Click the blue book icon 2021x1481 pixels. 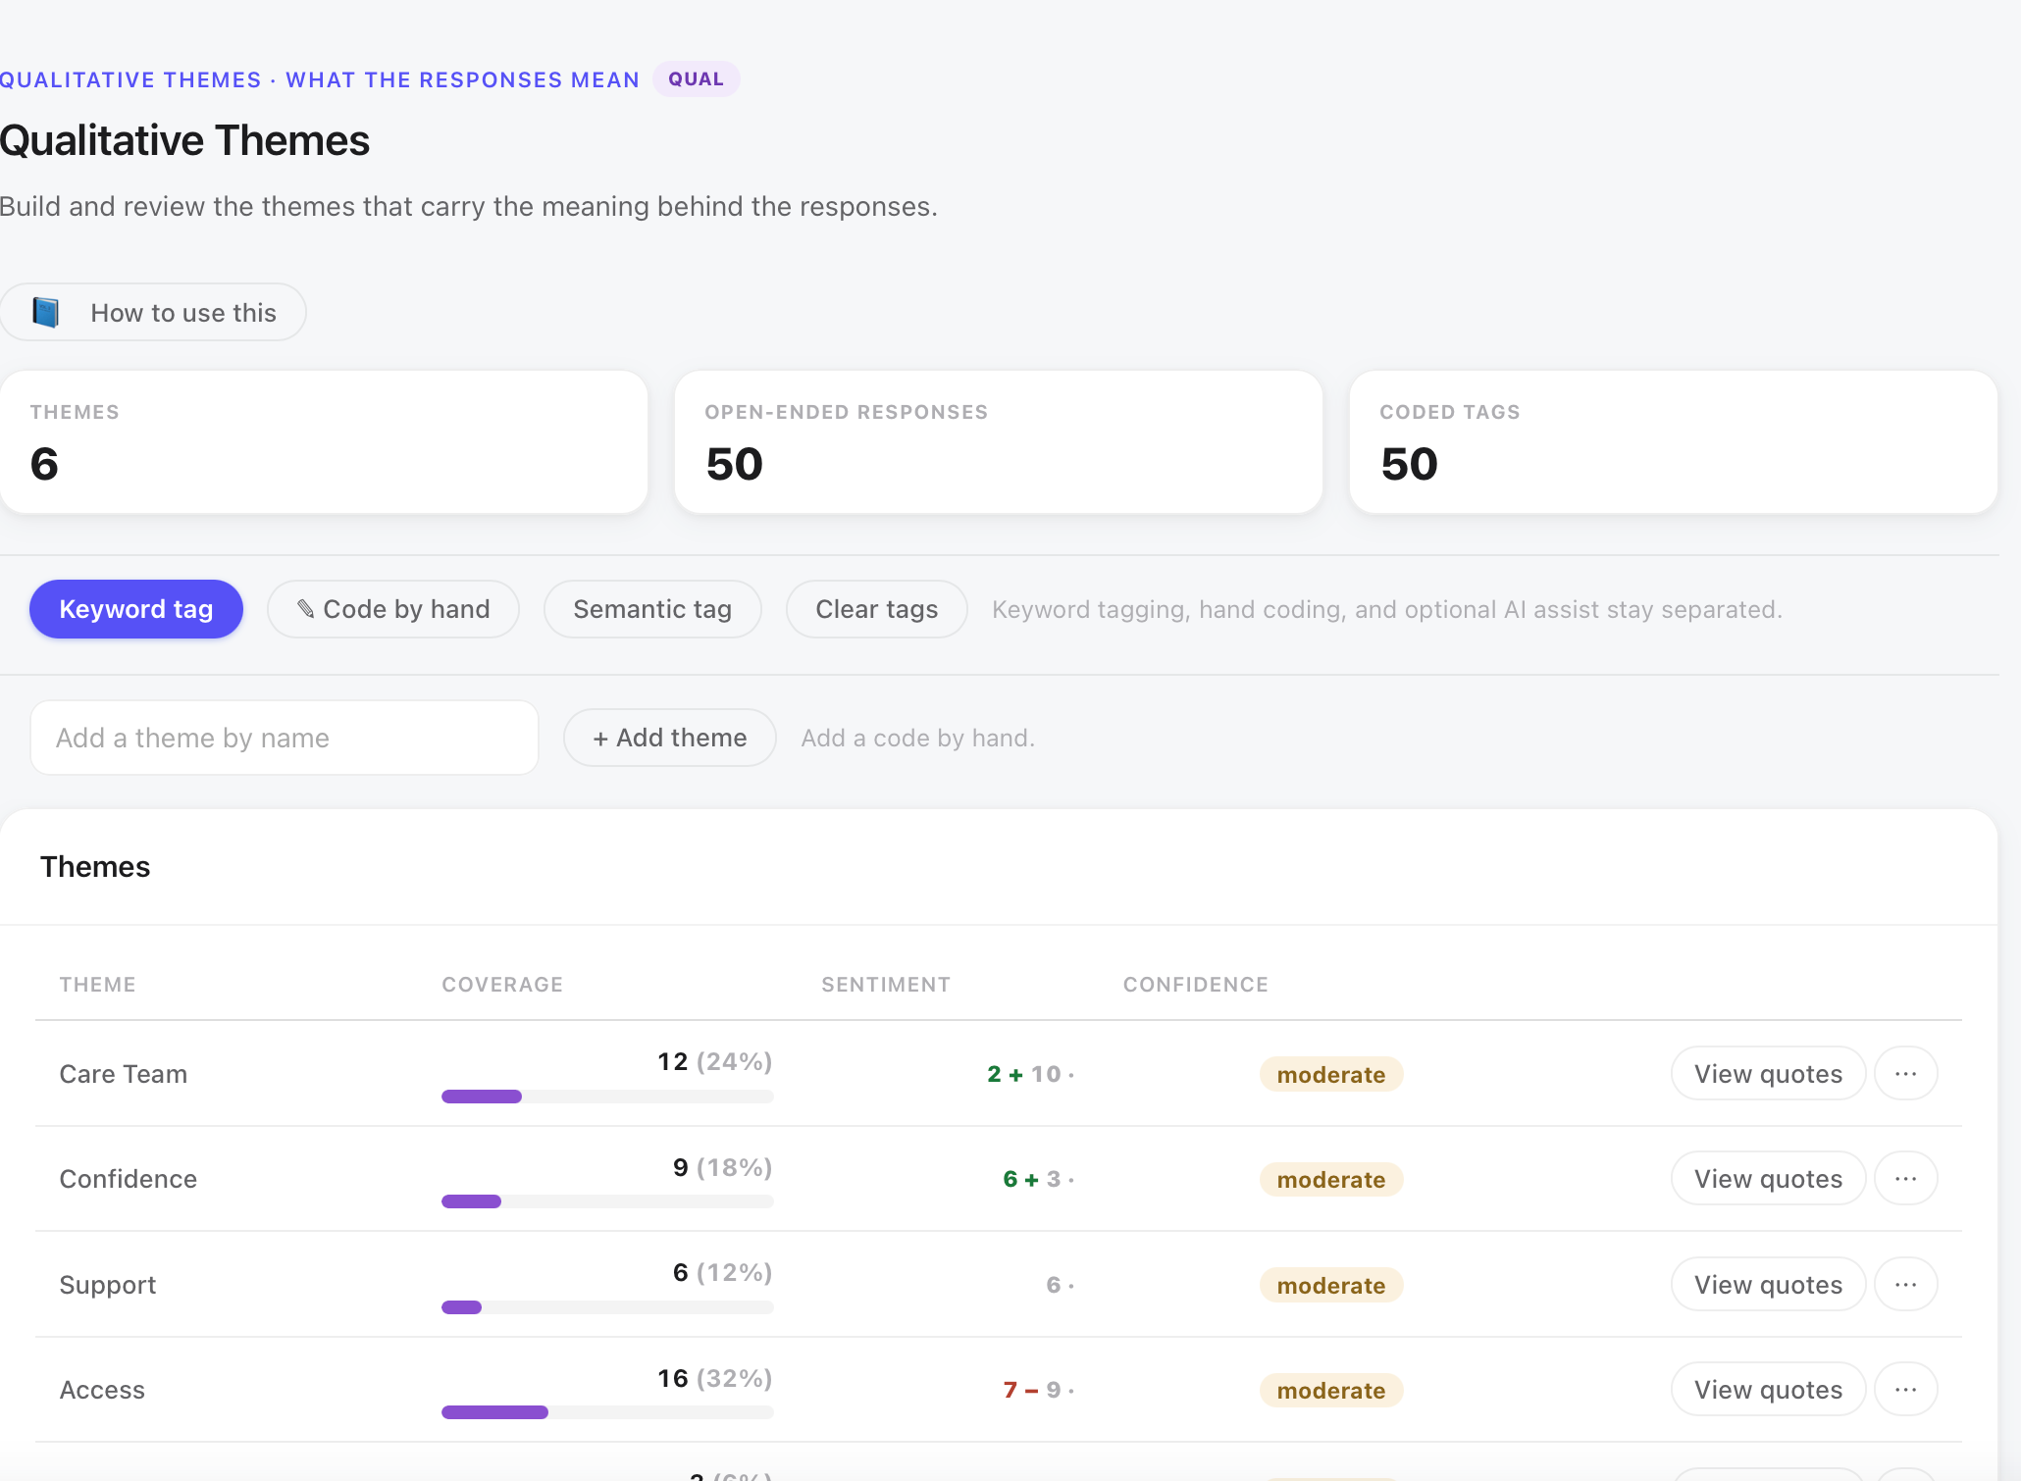[46, 313]
